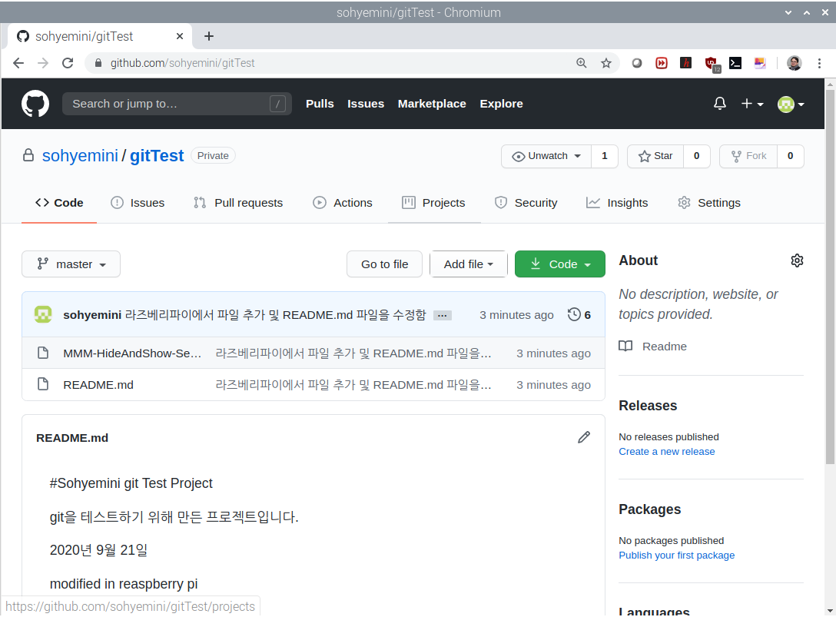Star the repository

pyautogui.click(x=655, y=156)
